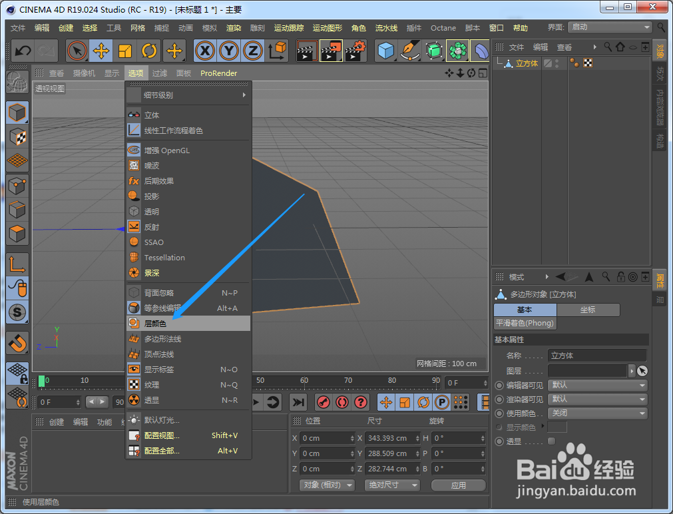Open 界面 layout dropdown 启动
Screen dimensions: 673x514
coord(610,27)
